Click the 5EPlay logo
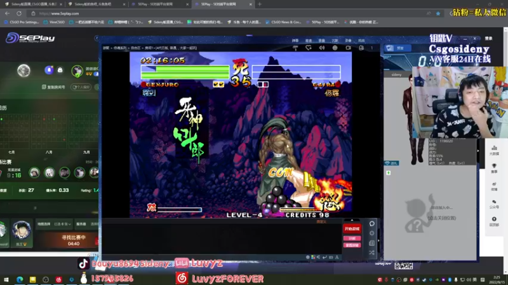508x285 pixels. coord(30,38)
